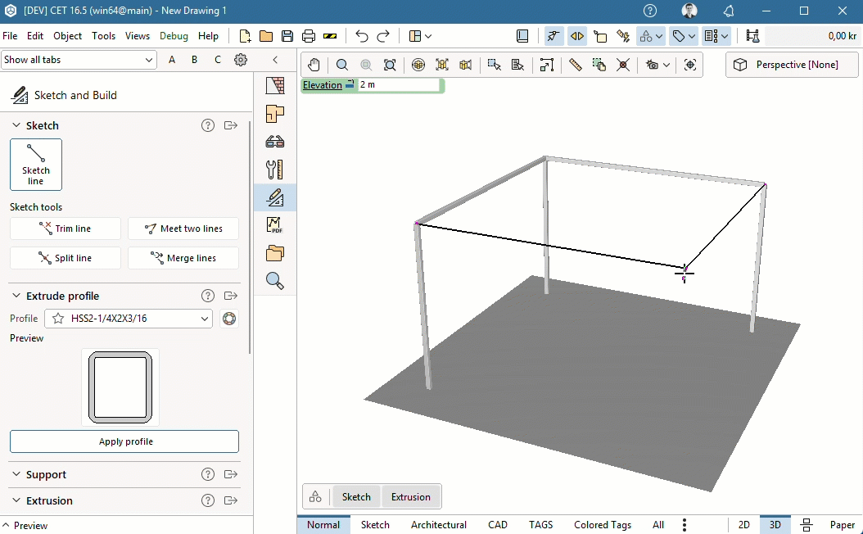This screenshot has height=534, width=863.
Task: Expand the Preview bar at the bottom left
Action: 25,525
